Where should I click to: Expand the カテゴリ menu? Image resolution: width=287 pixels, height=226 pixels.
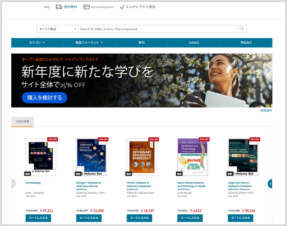38,42
